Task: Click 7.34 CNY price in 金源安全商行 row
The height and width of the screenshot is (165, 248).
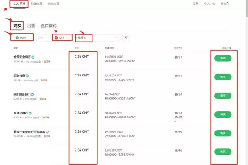Action: [82, 56]
